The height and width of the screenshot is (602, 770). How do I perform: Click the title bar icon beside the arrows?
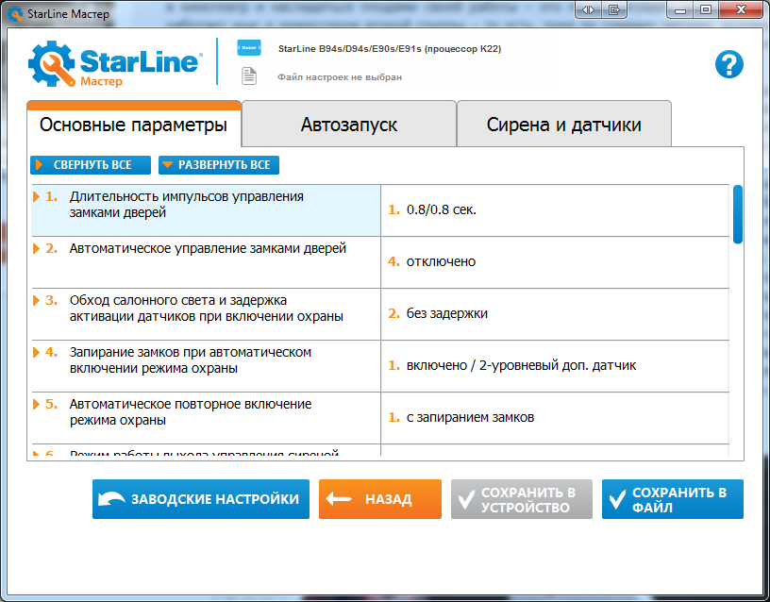click(614, 9)
